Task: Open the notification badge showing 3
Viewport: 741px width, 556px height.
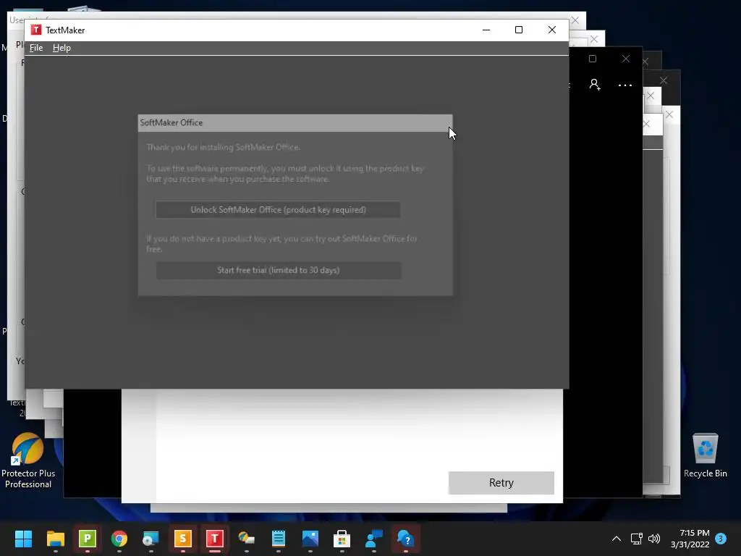Action: (721, 539)
